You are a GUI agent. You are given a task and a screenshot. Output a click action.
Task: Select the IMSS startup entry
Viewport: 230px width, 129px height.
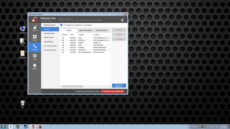pos(85,45)
